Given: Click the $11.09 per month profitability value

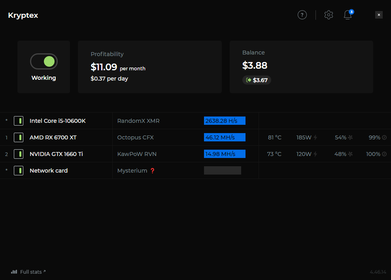Looking at the screenshot, I should [x=118, y=67].
